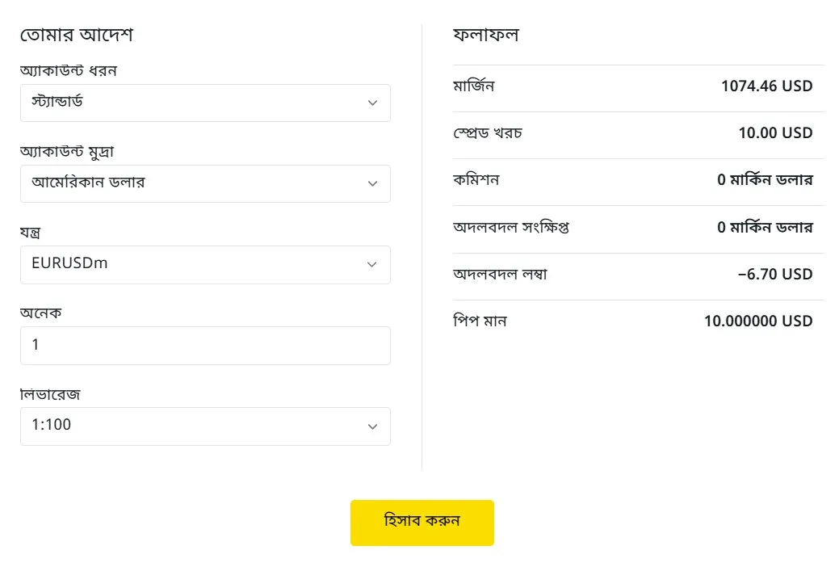Open the 1:100 leverage selector
The image size is (839, 567).
[x=205, y=426]
